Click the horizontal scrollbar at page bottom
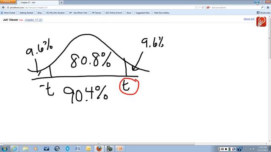 coord(99,144)
